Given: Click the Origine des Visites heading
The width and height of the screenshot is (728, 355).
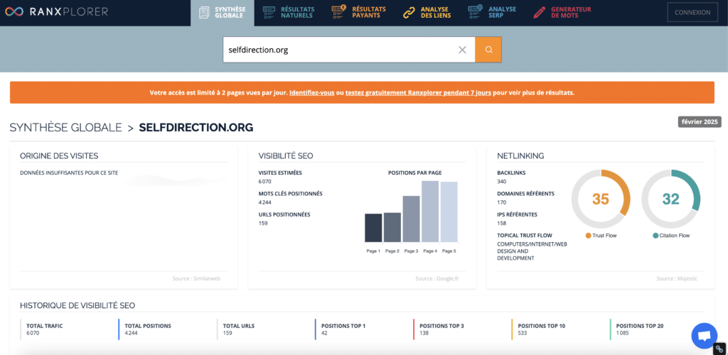Looking at the screenshot, I should coord(59,156).
